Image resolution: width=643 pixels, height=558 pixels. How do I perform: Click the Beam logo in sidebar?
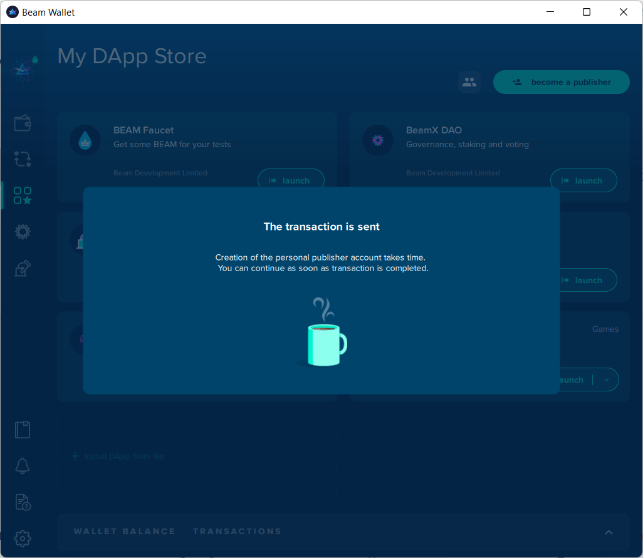click(23, 69)
